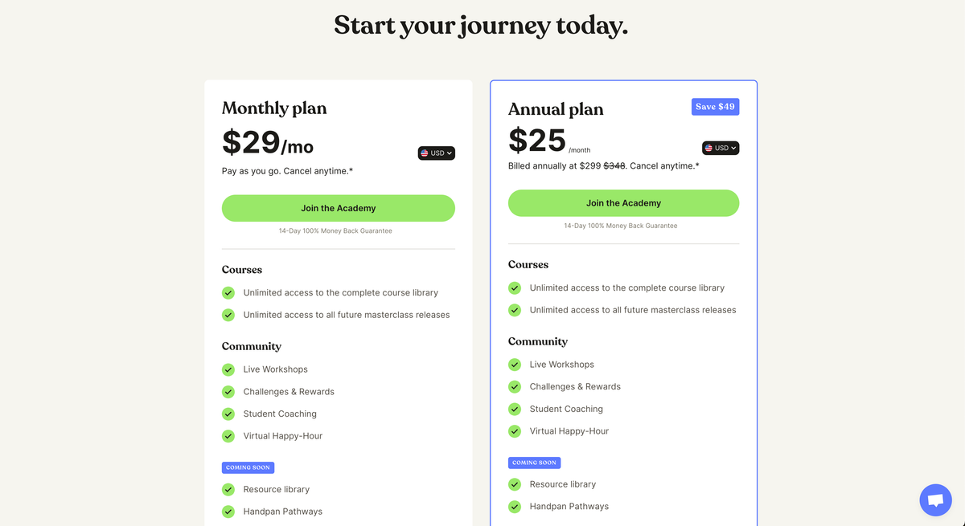Click Annual plan's Student Coaching checkmark icon
Image resolution: width=965 pixels, height=526 pixels.
[515, 409]
